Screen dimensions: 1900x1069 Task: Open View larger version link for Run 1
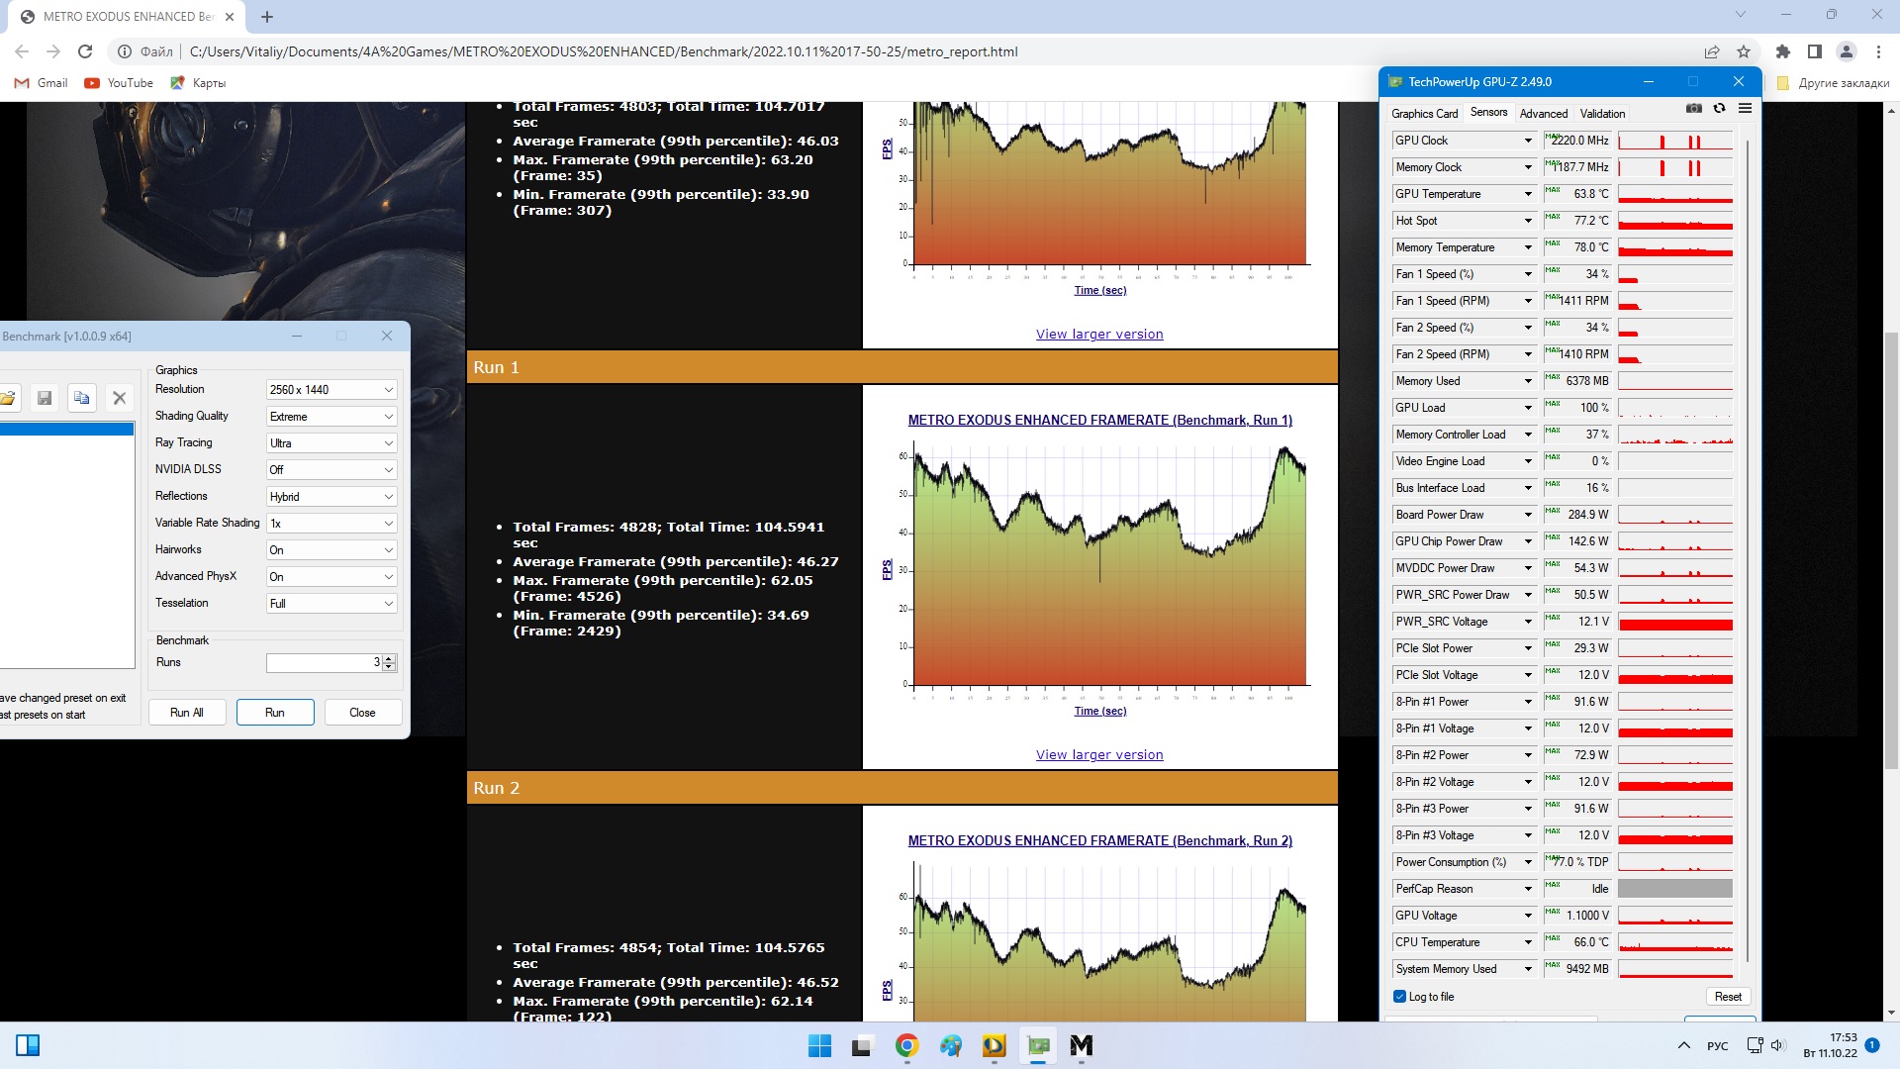click(x=1098, y=755)
